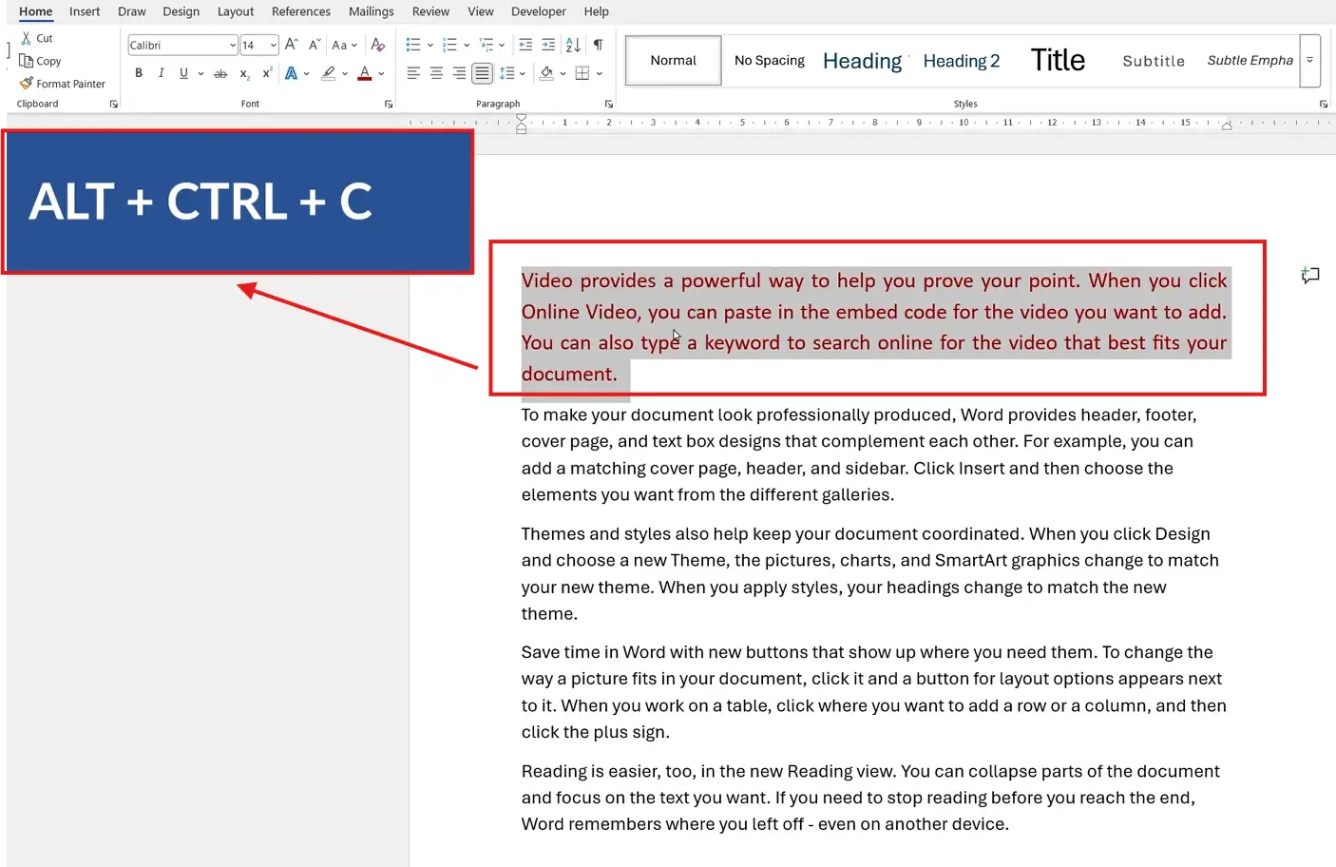Clear all formatting with eraser icon
This screenshot has height=867, width=1336.
(x=378, y=45)
